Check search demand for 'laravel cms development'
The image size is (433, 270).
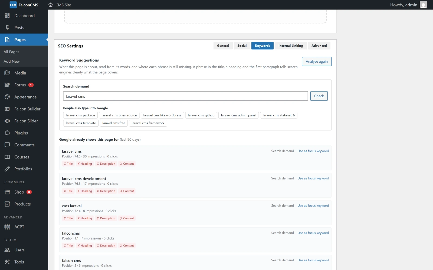click(x=283, y=178)
